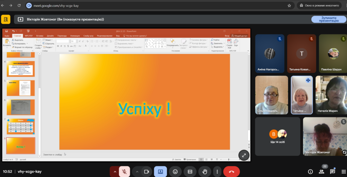Image resolution: width=347 pixels, height=177 pixels.
Task: Hang up with the red leave call button
Action: (231, 172)
